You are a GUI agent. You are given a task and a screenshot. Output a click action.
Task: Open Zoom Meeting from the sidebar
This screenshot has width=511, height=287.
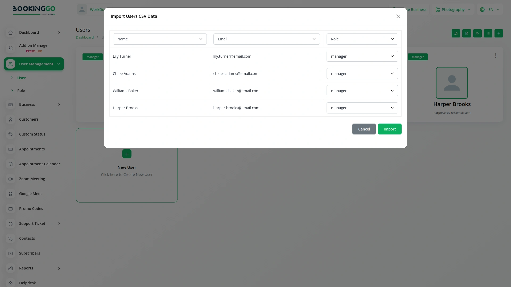(x=32, y=179)
